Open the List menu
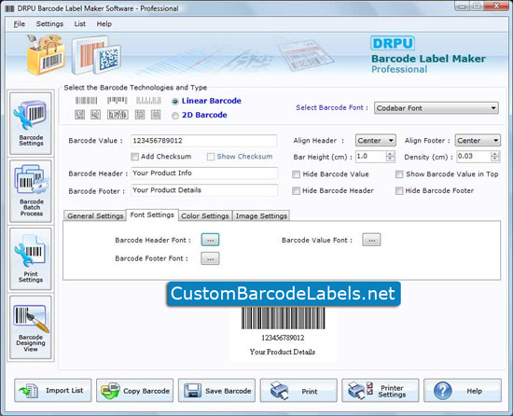 point(80,24)
